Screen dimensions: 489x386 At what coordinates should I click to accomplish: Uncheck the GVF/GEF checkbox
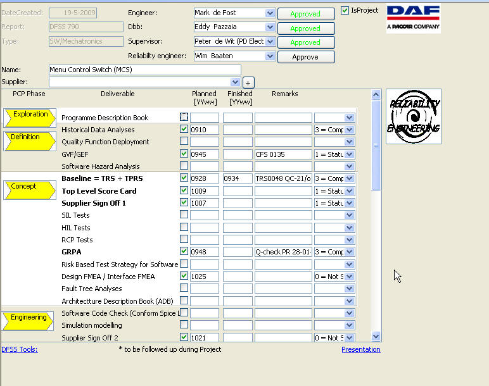click(x=184, y=153)
